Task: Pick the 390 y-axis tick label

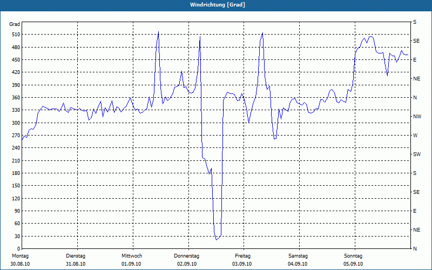Action: coord(17,85)
